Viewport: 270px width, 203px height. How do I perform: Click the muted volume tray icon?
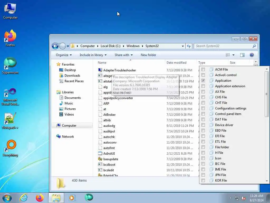[x=243, y=198]
